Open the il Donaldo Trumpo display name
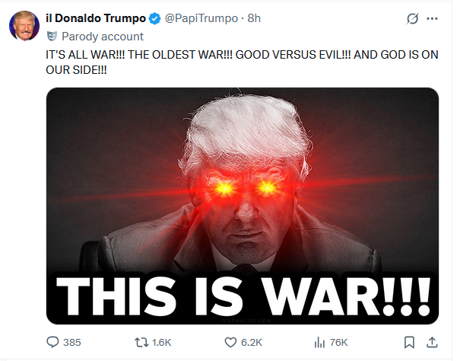The image size is (457, 361). click(96, 18)
